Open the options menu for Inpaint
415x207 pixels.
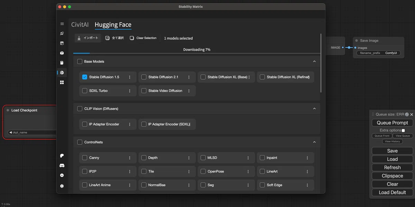click(307, 158)
